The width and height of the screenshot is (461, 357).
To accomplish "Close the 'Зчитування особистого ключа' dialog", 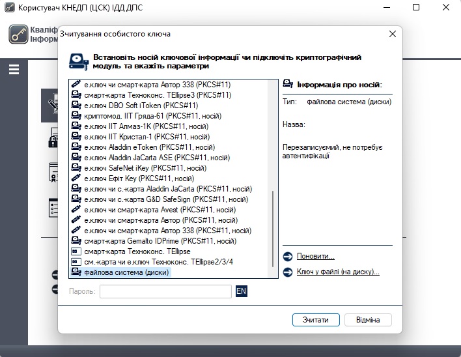I will coord(393,34).
